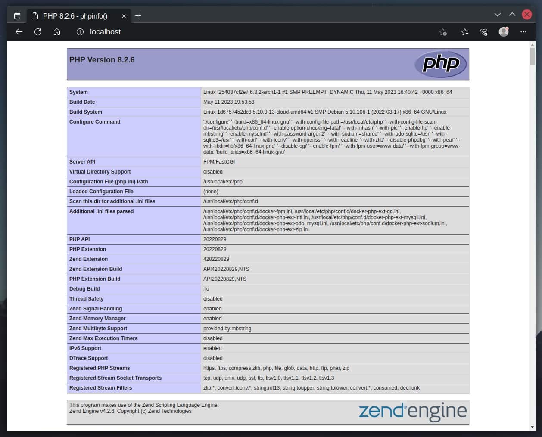
Task: Open the user profile avatar
Action: pyautogui.click(x=503, y=32)
